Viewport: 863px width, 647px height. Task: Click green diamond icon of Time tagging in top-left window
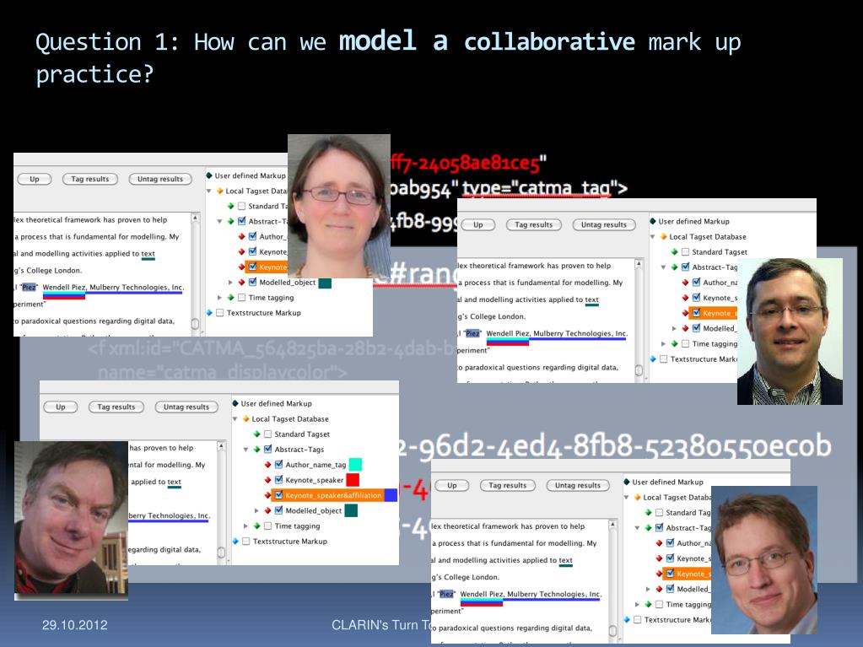pos(230,298)
